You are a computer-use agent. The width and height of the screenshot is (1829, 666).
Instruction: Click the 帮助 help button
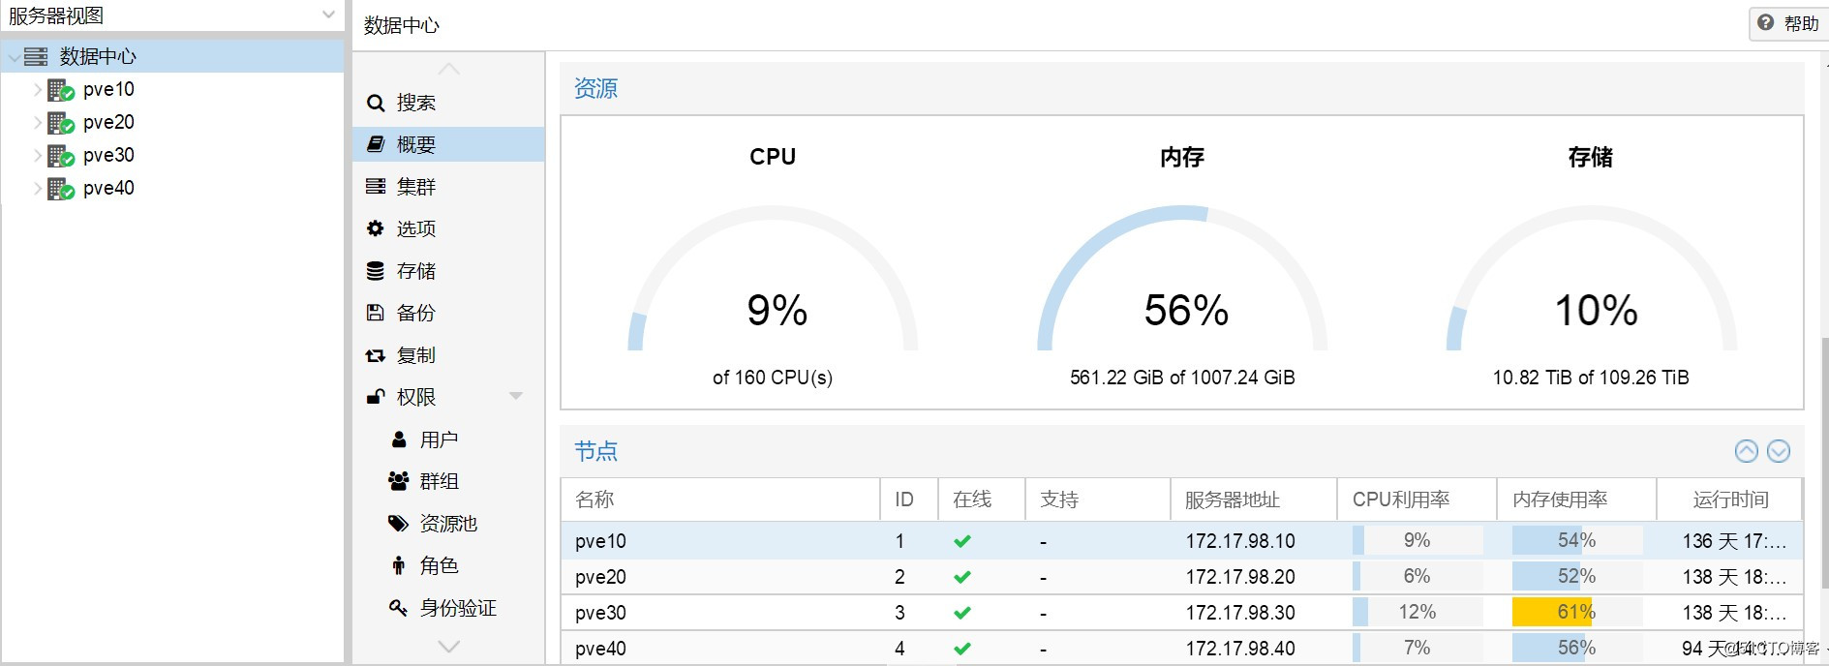[1789, 23]
